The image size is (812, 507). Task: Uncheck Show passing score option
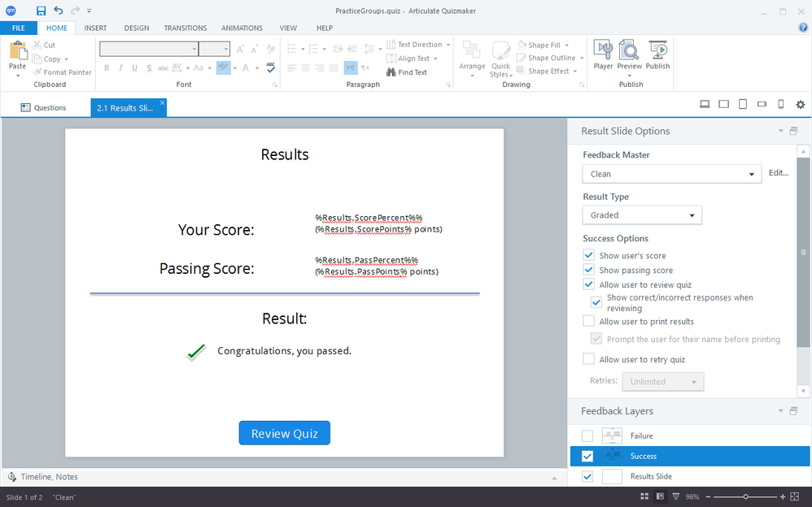tap(589, 271)
